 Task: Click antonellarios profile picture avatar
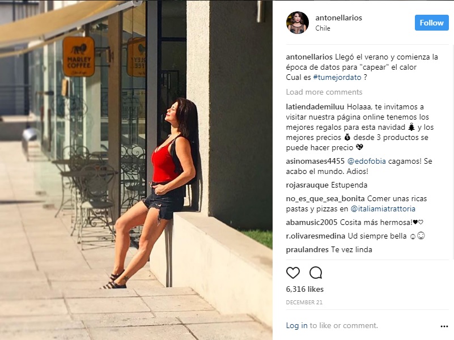click(298, 23)
